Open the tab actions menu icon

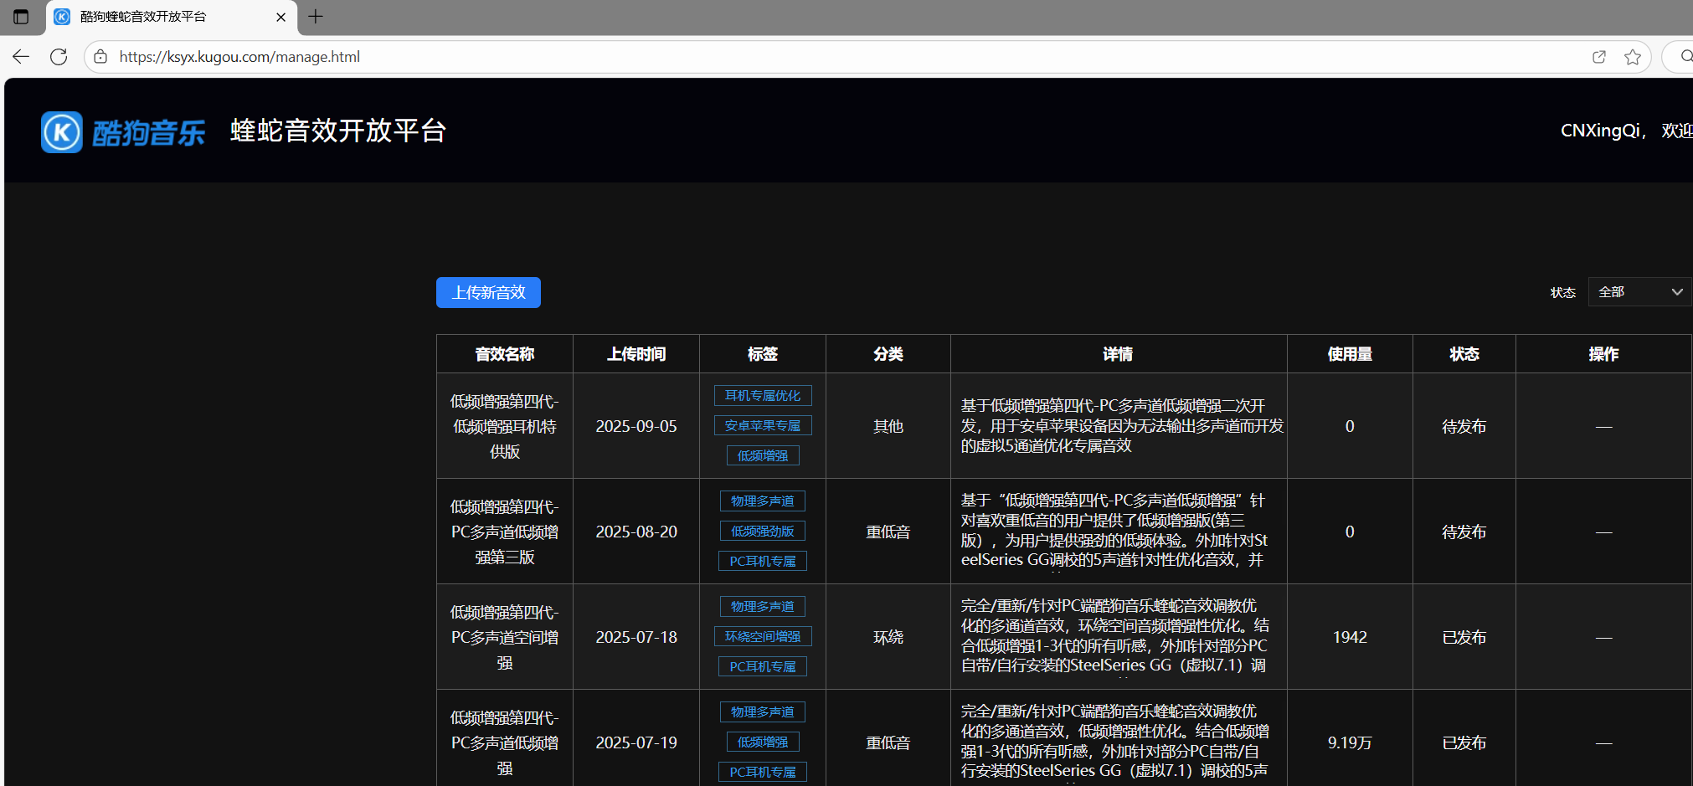[x=21, y=17]
